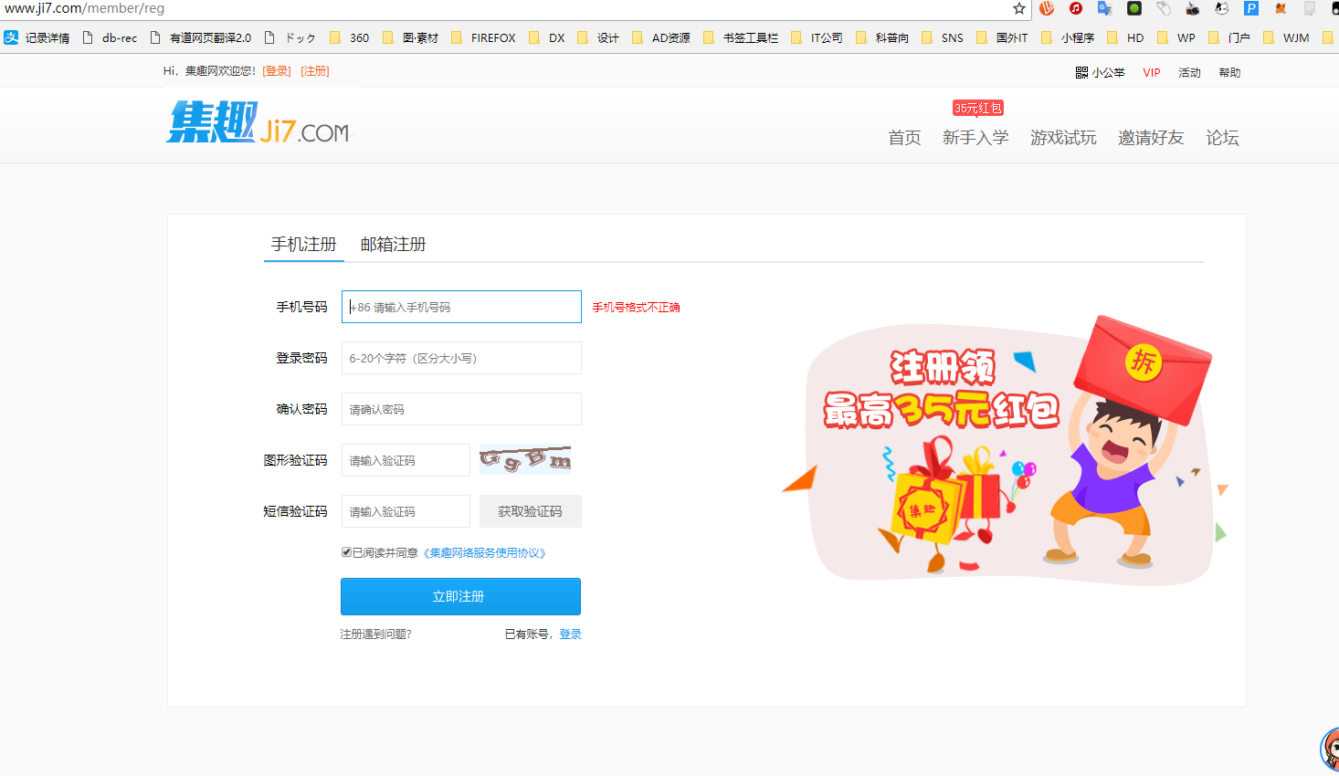The image size is (1339, 776).
Task: Open the ドック bookmark
Action: (x=290, y=37)
